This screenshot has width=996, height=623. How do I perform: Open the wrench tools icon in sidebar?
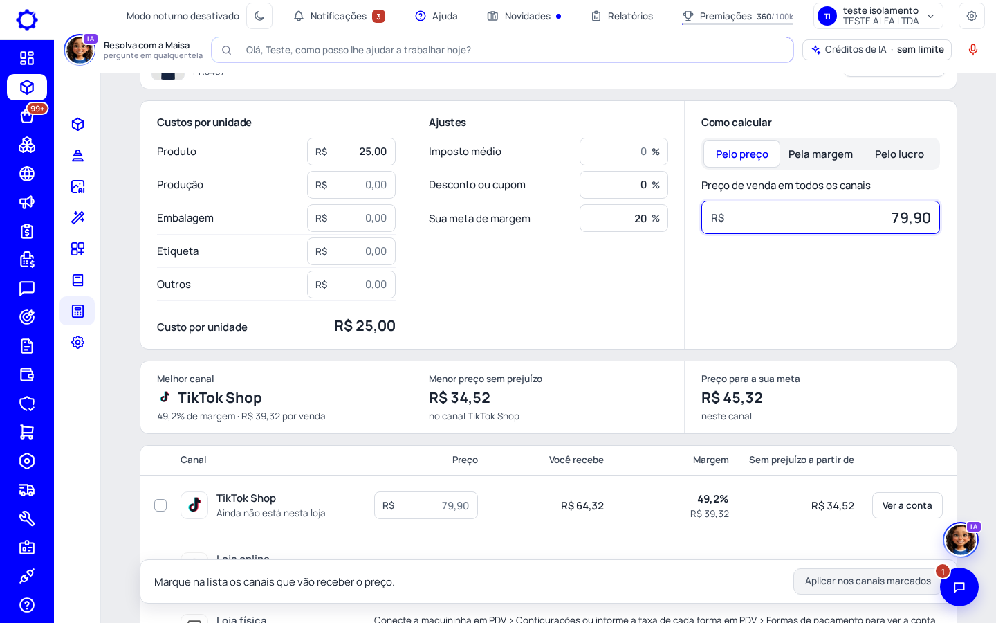coord(27,518)
